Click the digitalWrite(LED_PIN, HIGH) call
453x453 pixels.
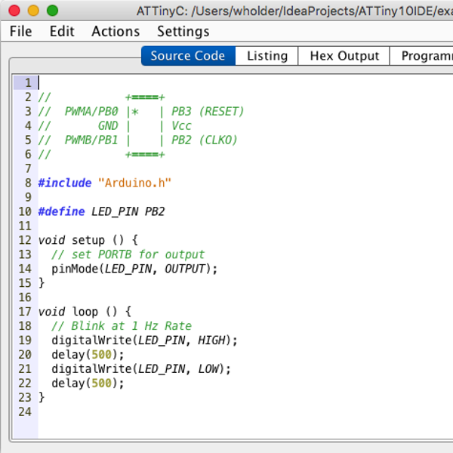click(144, 340)
